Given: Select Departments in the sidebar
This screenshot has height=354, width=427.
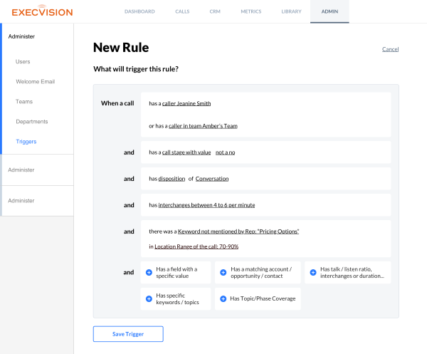Looking at the screenshot, I should (x=32, y=122).
